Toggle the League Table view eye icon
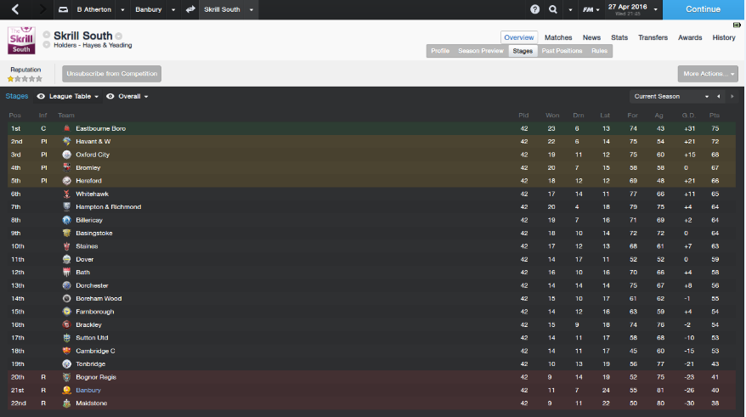The height and width of the screenshot is (417, 746). click(x=41, y=96)
